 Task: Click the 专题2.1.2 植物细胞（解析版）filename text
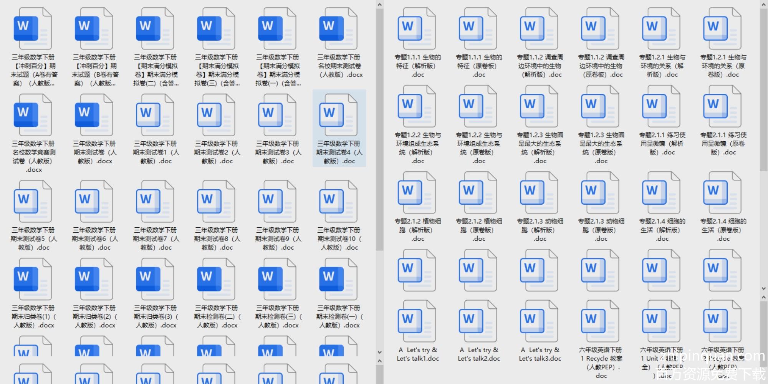pos(417,230)
